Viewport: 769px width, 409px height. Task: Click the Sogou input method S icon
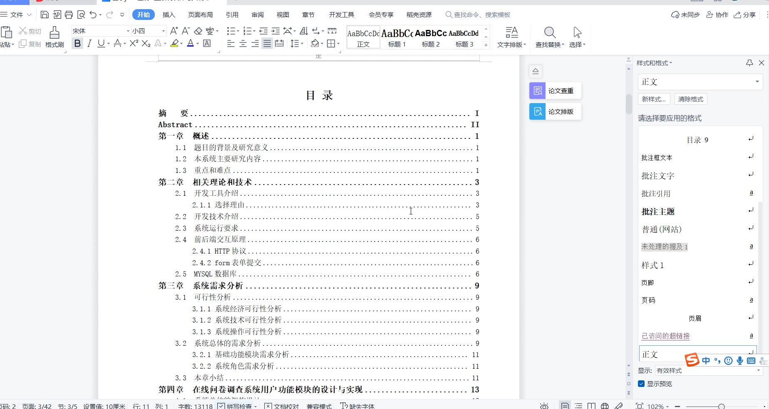(x=692, y=360)
